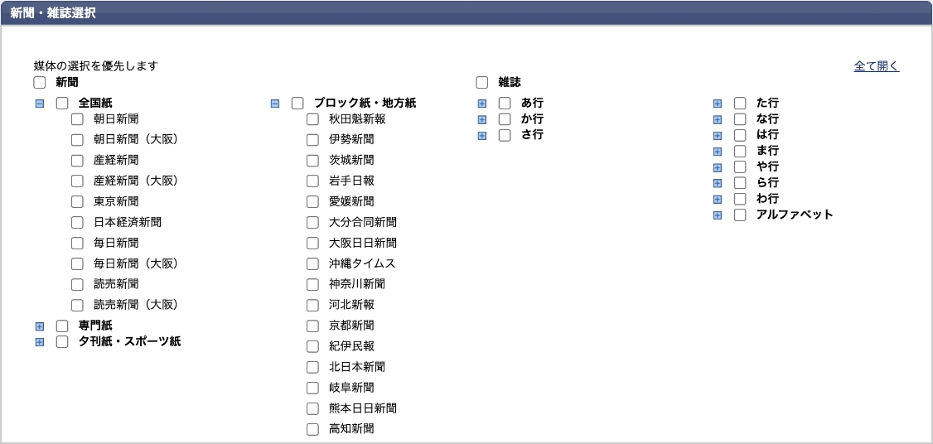Click the 全て開く link
Screen dimensions: 933x444
point(877,66)
